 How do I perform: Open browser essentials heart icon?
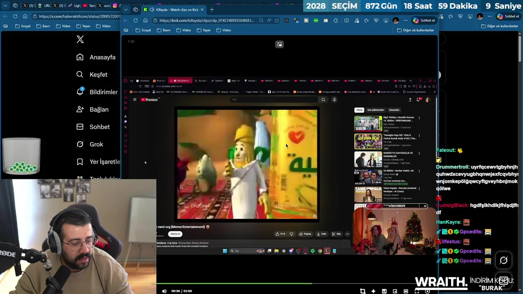tap(376, 20)
